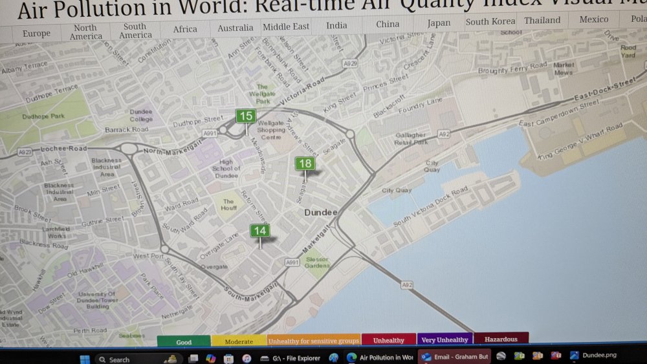The image size is (647, 364).
Task: Switch to G:\ File Explorer window
Action: pos(291,358)
